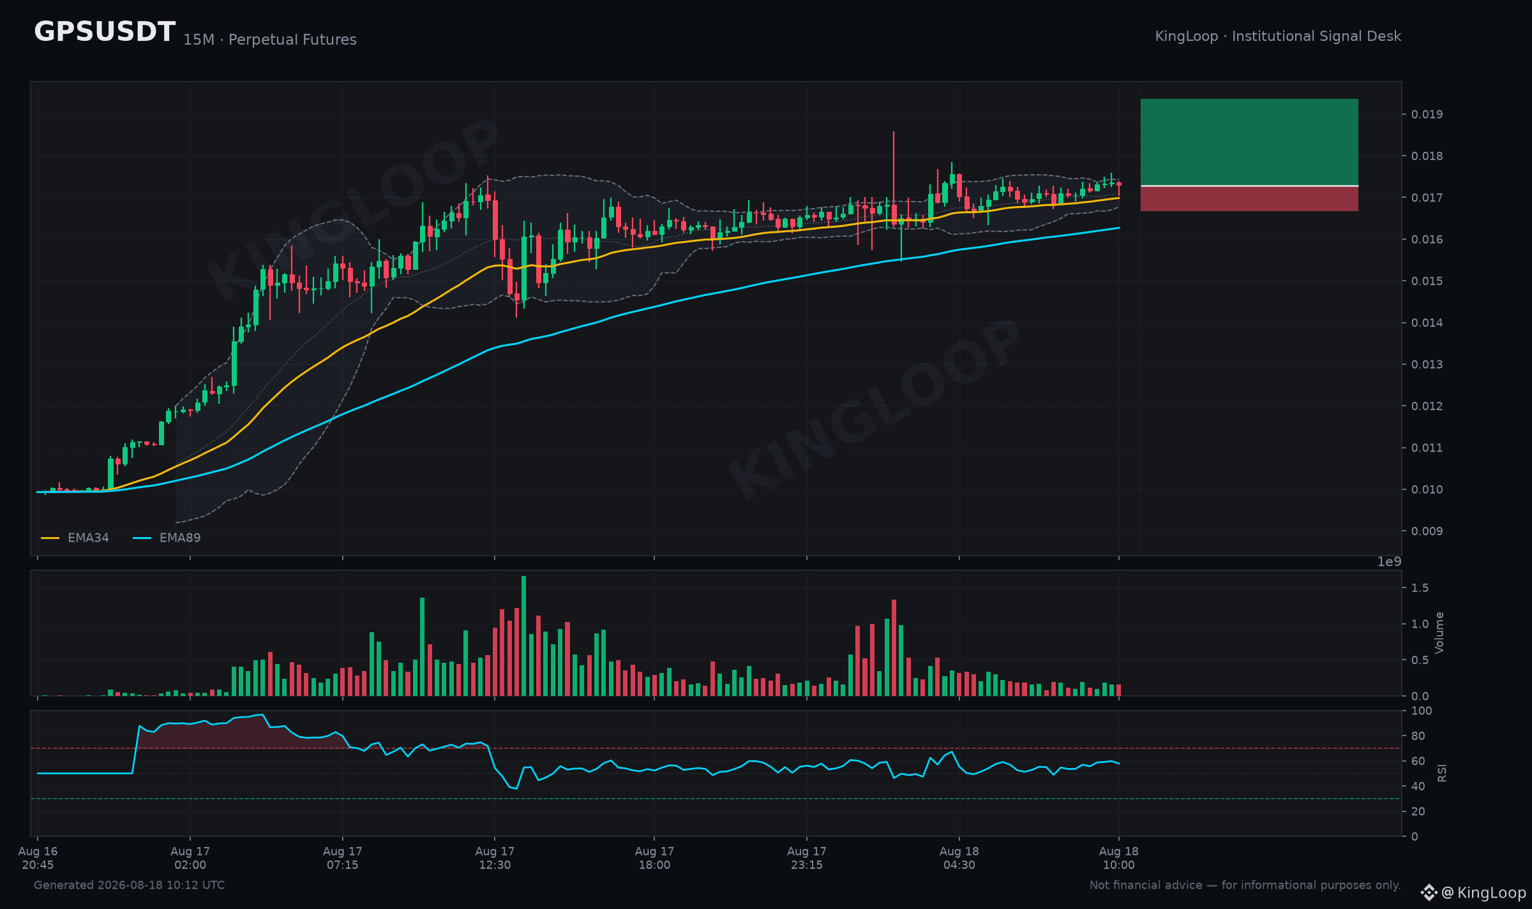This screenshot has width=1532, height=909.
Task: Click the white entry line between zones
Action: tap(1249, 186)
